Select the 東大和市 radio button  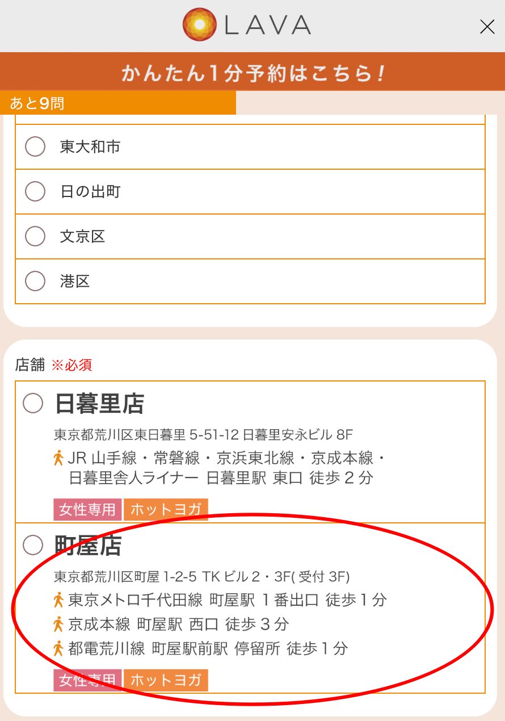35,147
